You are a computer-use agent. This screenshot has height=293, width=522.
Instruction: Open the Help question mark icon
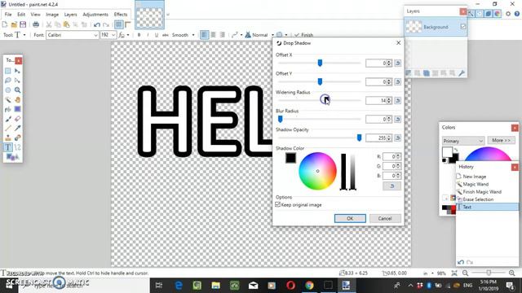pos(517,14)
